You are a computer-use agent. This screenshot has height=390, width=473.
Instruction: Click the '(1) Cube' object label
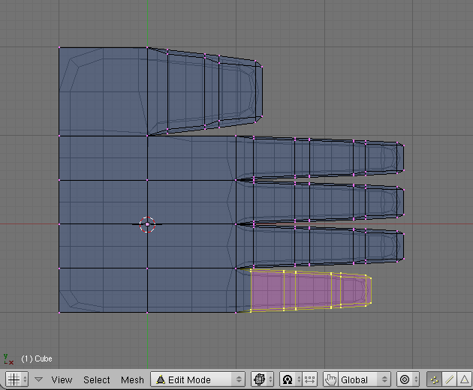click(x=37, y=358)
